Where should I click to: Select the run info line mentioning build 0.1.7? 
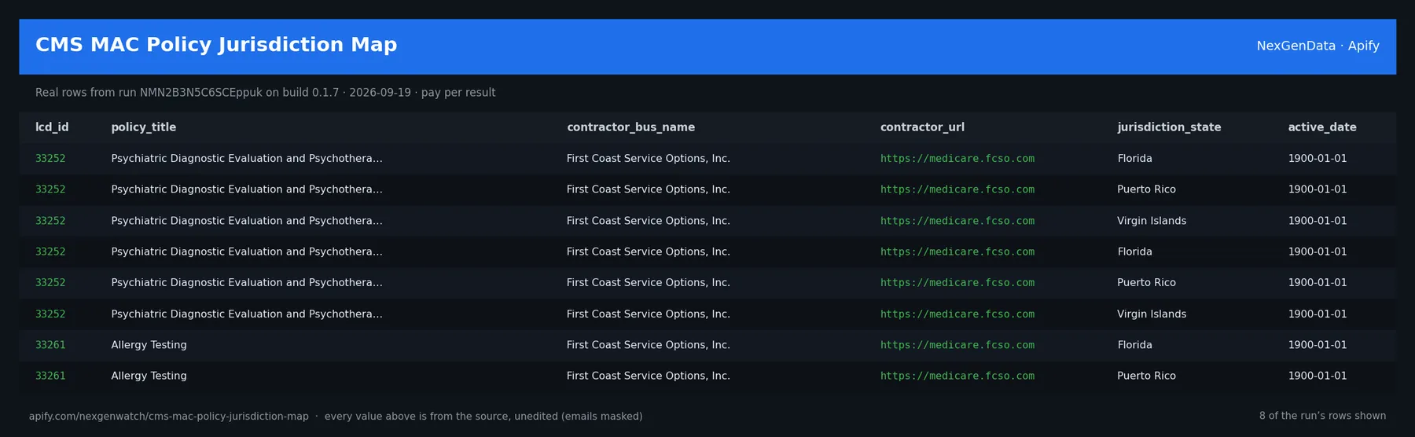point(265,93)
